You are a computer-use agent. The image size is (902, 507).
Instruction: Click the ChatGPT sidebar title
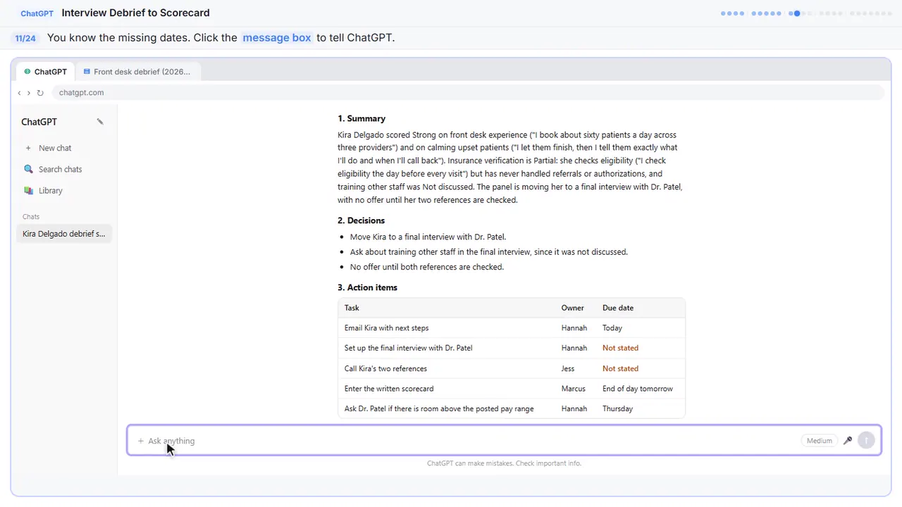[39, 122]
